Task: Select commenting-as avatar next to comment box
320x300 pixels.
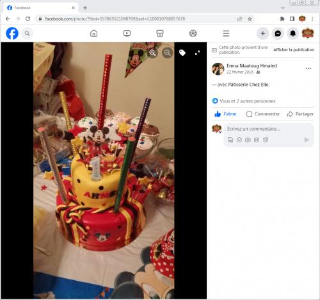Action: [217, 129]
